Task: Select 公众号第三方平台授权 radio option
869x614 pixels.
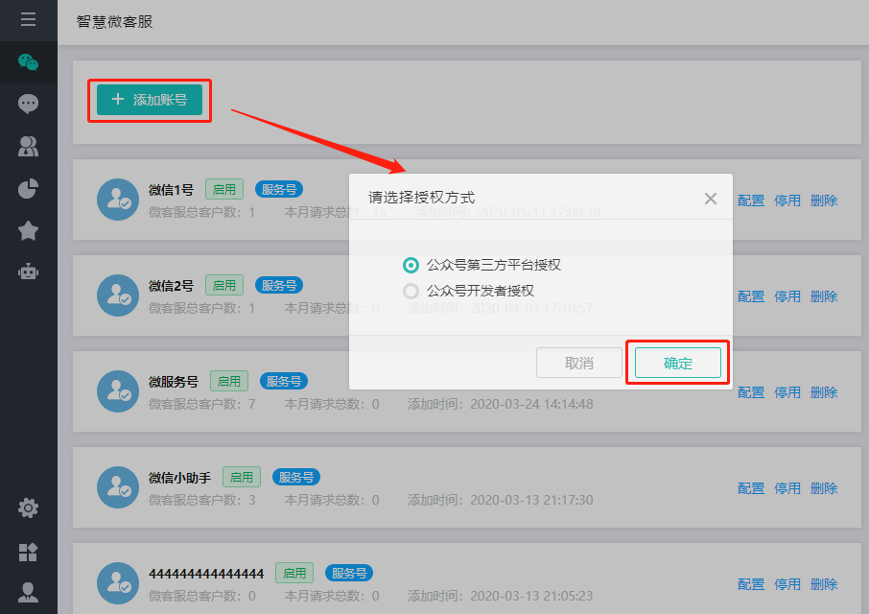Action: [411, 265]
